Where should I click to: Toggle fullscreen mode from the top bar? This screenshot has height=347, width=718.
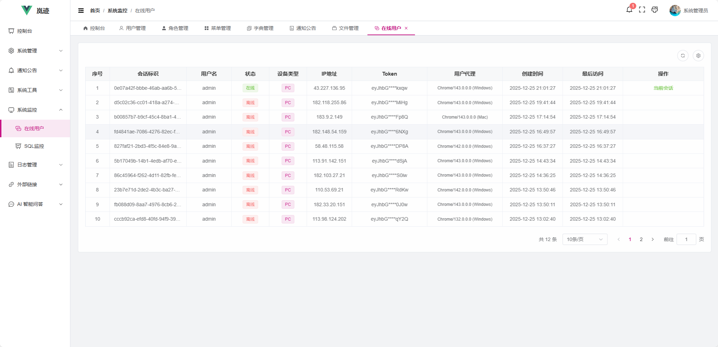(642, 10)
